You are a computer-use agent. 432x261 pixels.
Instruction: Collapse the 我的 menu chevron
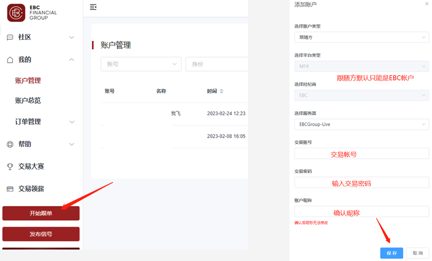pyautogui.click(x=71, y=60)
